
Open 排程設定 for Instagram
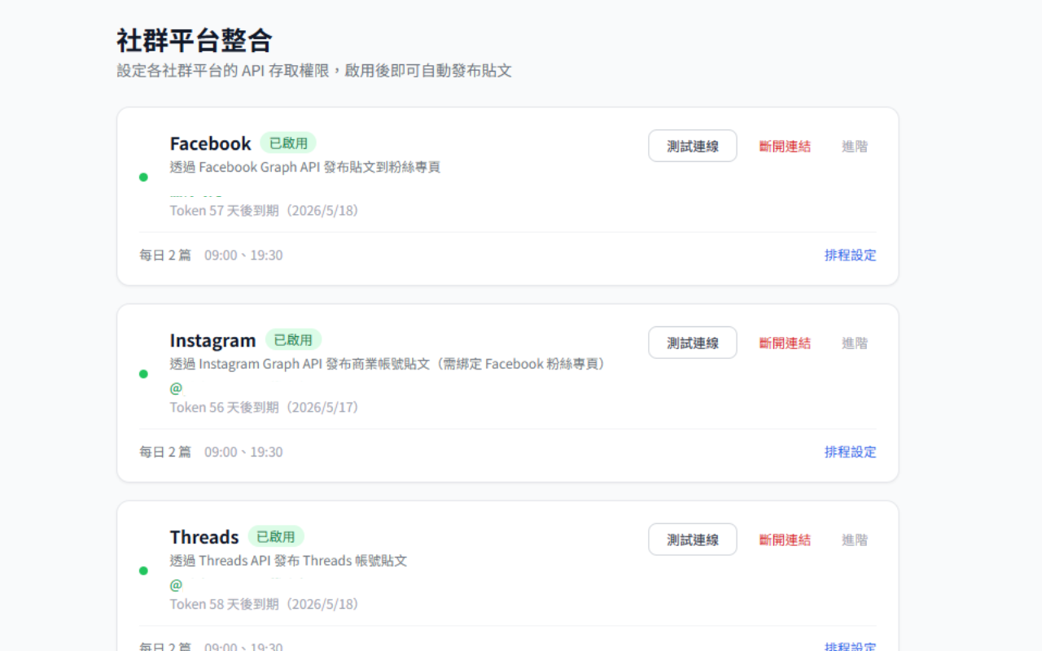click(850, 452)
